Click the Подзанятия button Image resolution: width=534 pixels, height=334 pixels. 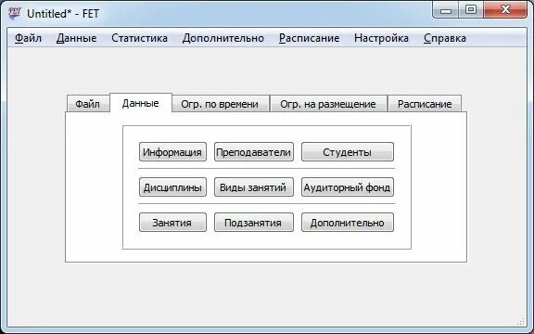pyautogui.click(x=254, y=223)
